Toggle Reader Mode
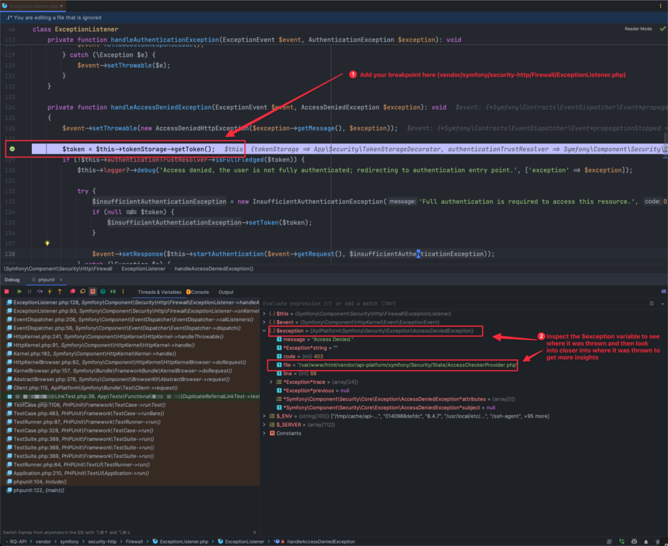This screenshot has height=546, width=668. coord(638,29)
